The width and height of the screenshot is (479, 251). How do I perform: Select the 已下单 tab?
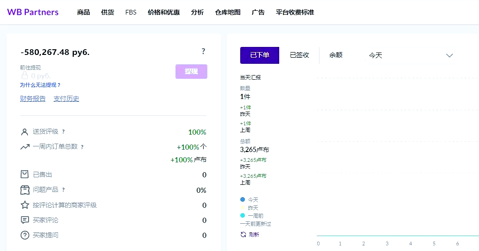pos(259,55)
